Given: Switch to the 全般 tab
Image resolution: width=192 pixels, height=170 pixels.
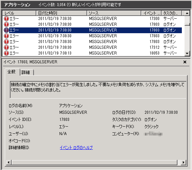Looking at the screenshot, I should click(12, 72).
